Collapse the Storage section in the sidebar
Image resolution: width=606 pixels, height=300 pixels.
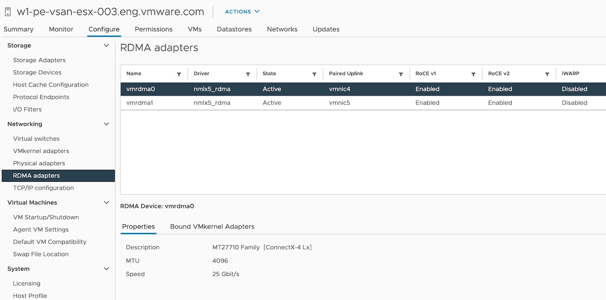(106, 45)
